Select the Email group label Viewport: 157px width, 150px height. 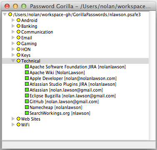point(27,38)
